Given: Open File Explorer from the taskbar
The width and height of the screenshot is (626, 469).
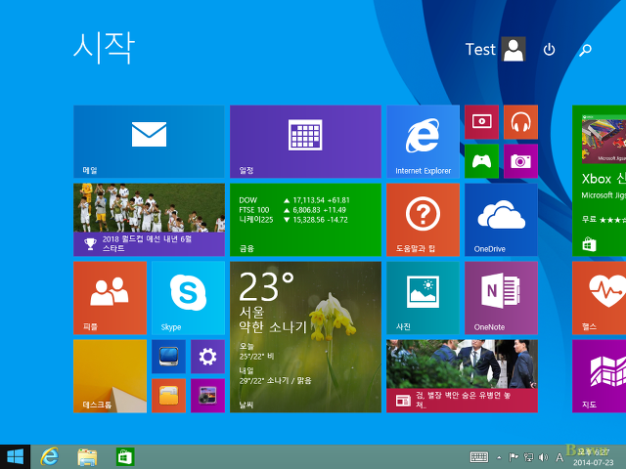Looking at the screenshot, I should point(87,457).
